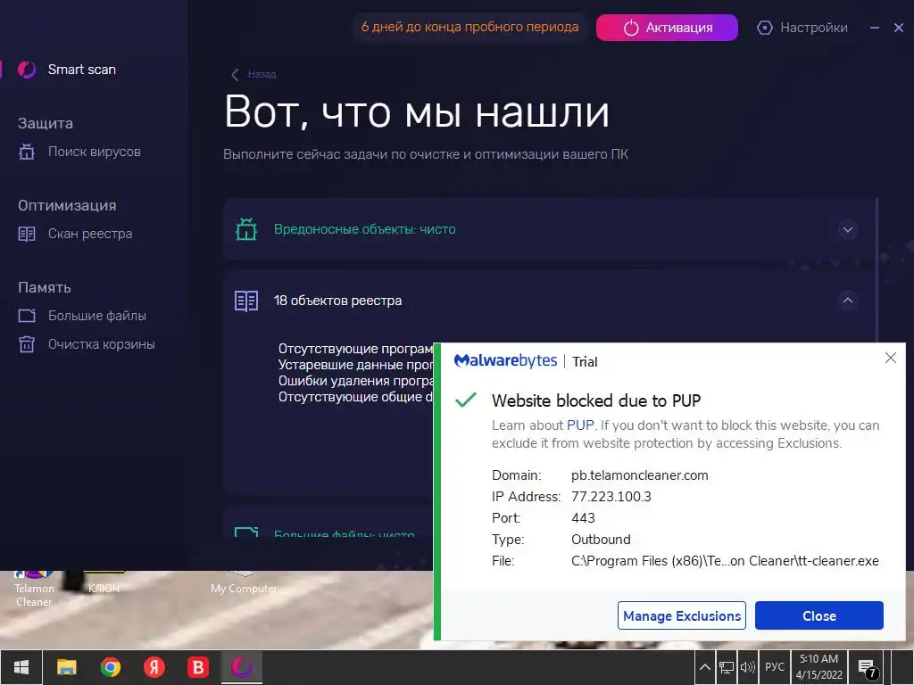This screenshot has height=685, width=914.
Task: Click the settings hexagon gear icon
Action: [765, 28]
